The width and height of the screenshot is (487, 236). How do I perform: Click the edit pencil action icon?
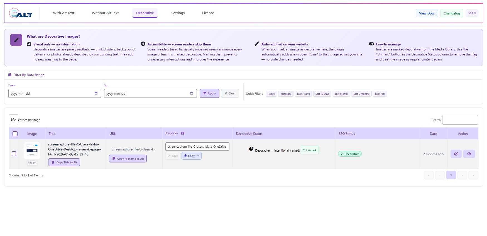tap(456, 154)
